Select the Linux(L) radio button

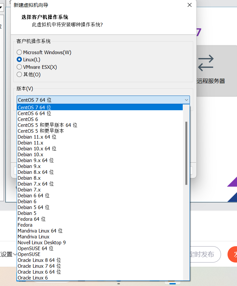(x=19, y=59)
